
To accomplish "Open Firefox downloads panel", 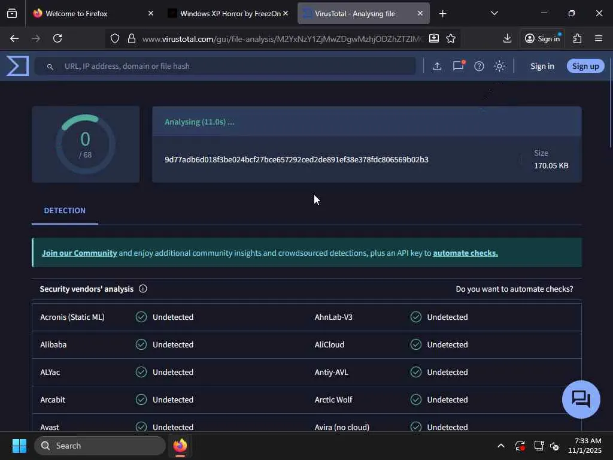I will [x=507, y=38].
